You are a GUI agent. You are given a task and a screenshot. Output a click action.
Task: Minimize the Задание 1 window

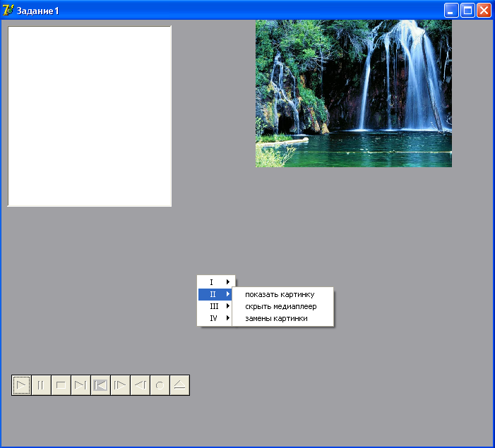point(451,11)
